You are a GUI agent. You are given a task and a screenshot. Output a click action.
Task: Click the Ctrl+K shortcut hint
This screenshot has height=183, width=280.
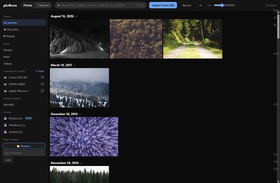(140, 5)
